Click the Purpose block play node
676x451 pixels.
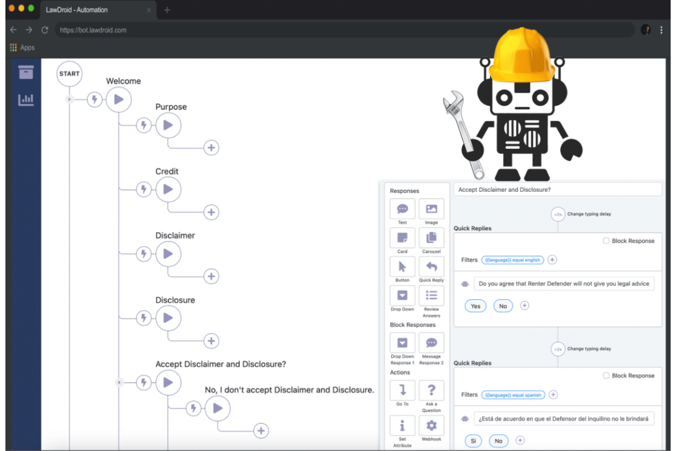[x=168, y=125]
